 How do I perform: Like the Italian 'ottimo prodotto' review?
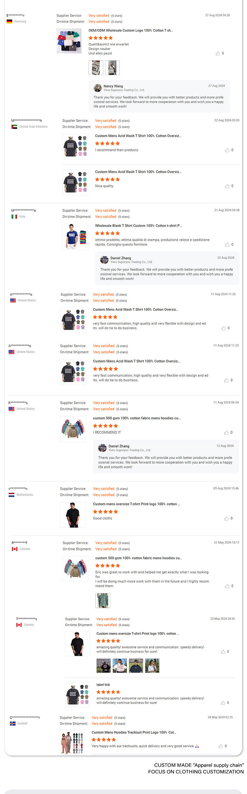point(227,245)
